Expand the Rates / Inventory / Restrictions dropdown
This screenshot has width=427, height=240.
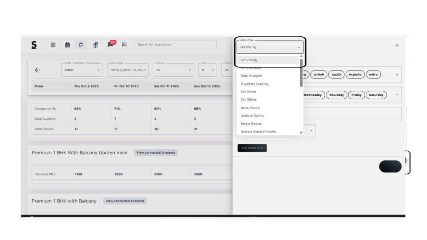83,70
